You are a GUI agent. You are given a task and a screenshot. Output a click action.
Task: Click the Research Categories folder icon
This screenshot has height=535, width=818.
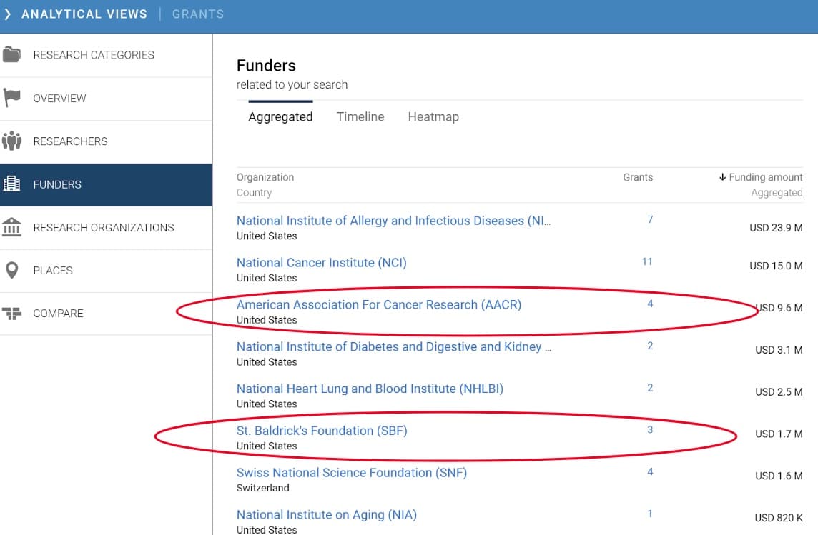(11, 55)
